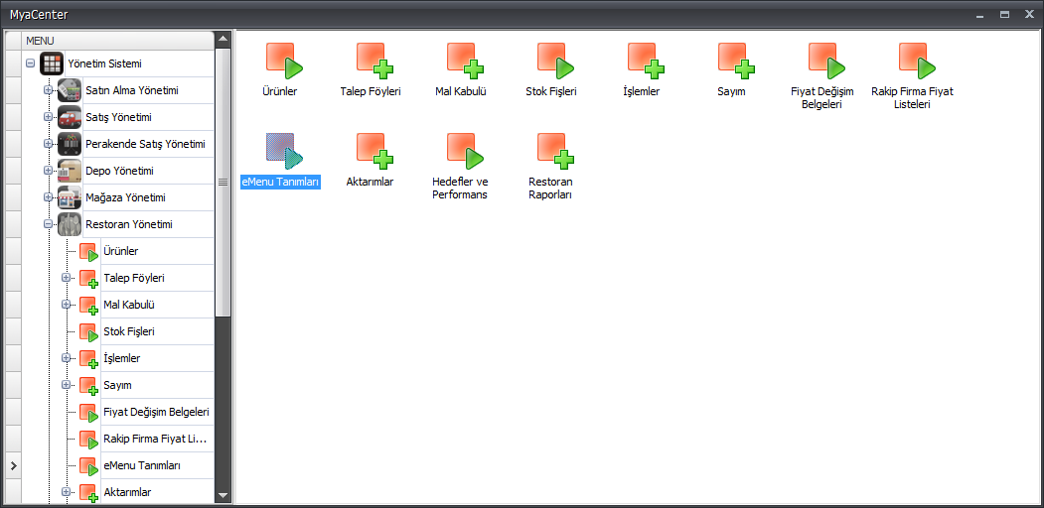Click the MENU column header
The image size is (1044, 508).
click(x=118, y=41)
